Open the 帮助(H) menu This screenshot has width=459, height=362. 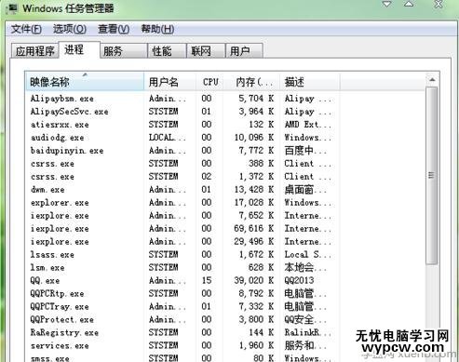tap(157, 29)
